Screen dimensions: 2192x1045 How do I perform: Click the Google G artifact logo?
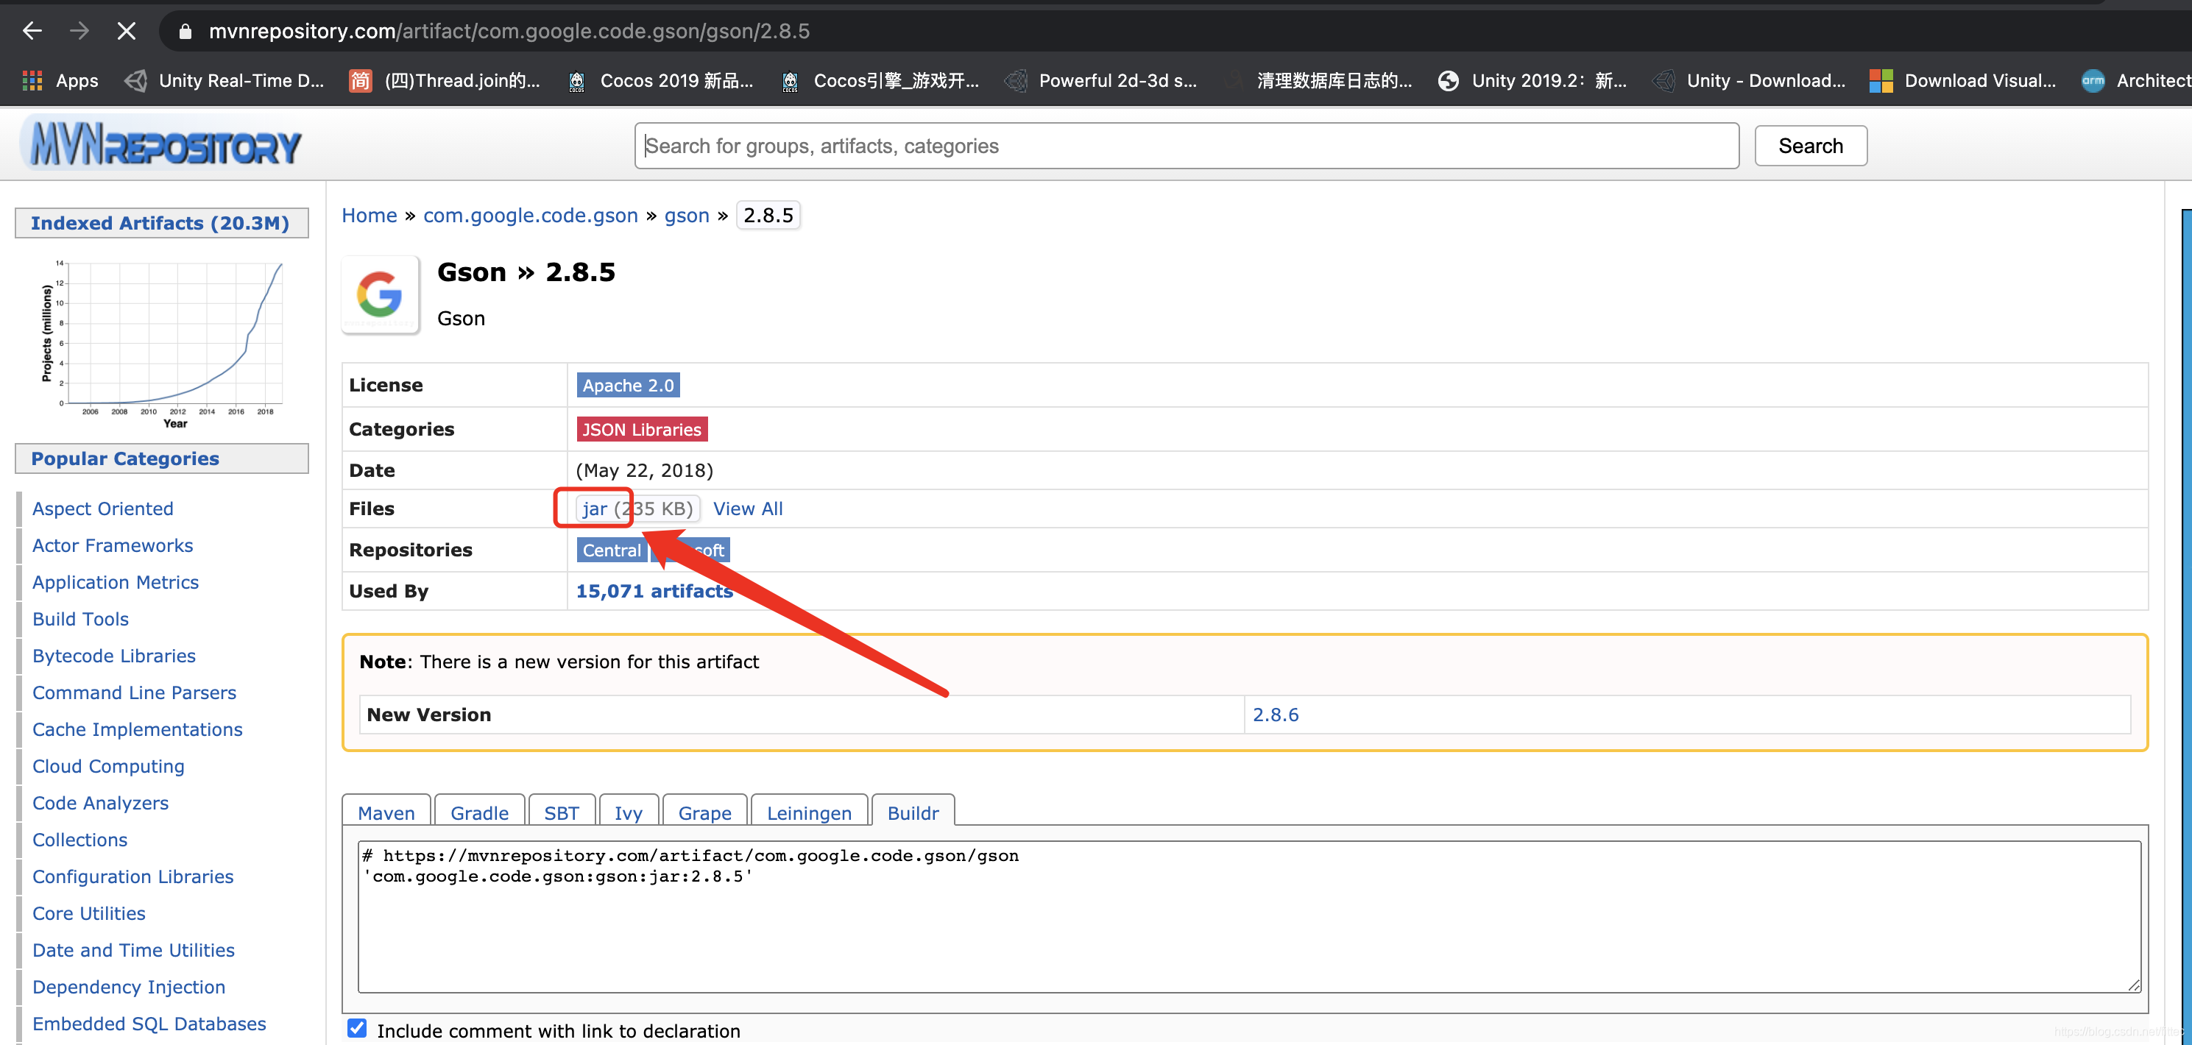tap(380, 294)
